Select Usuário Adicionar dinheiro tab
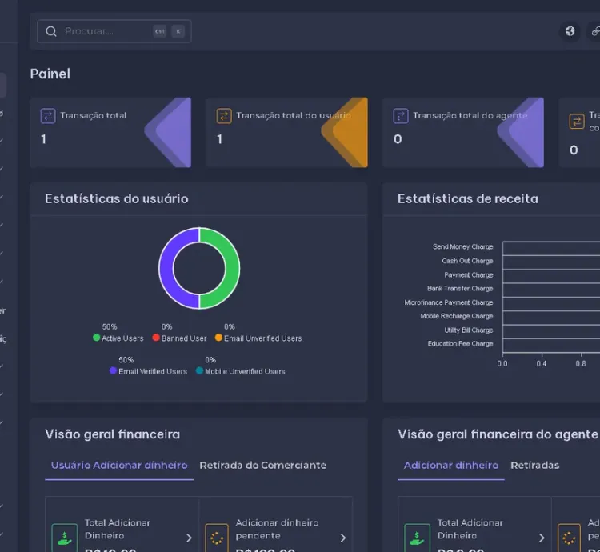The height and width of the screenshot is (552, 600). [x=119, y=465]
